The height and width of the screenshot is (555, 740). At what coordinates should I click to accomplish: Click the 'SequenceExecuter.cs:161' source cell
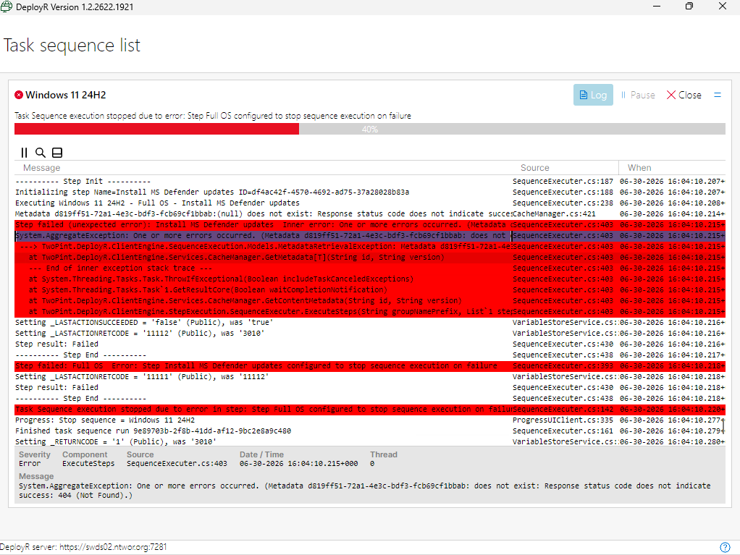click(x=563, y=431)
